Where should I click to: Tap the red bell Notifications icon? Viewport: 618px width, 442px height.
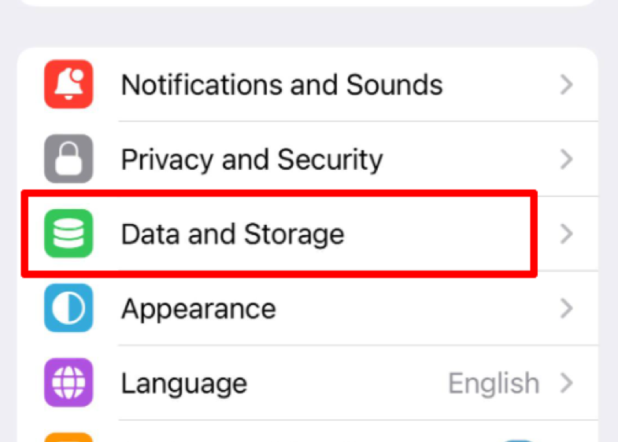68,84
